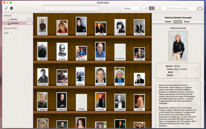
Task: Click the round dark toolbar icon
Action: [x=12, y=8]
